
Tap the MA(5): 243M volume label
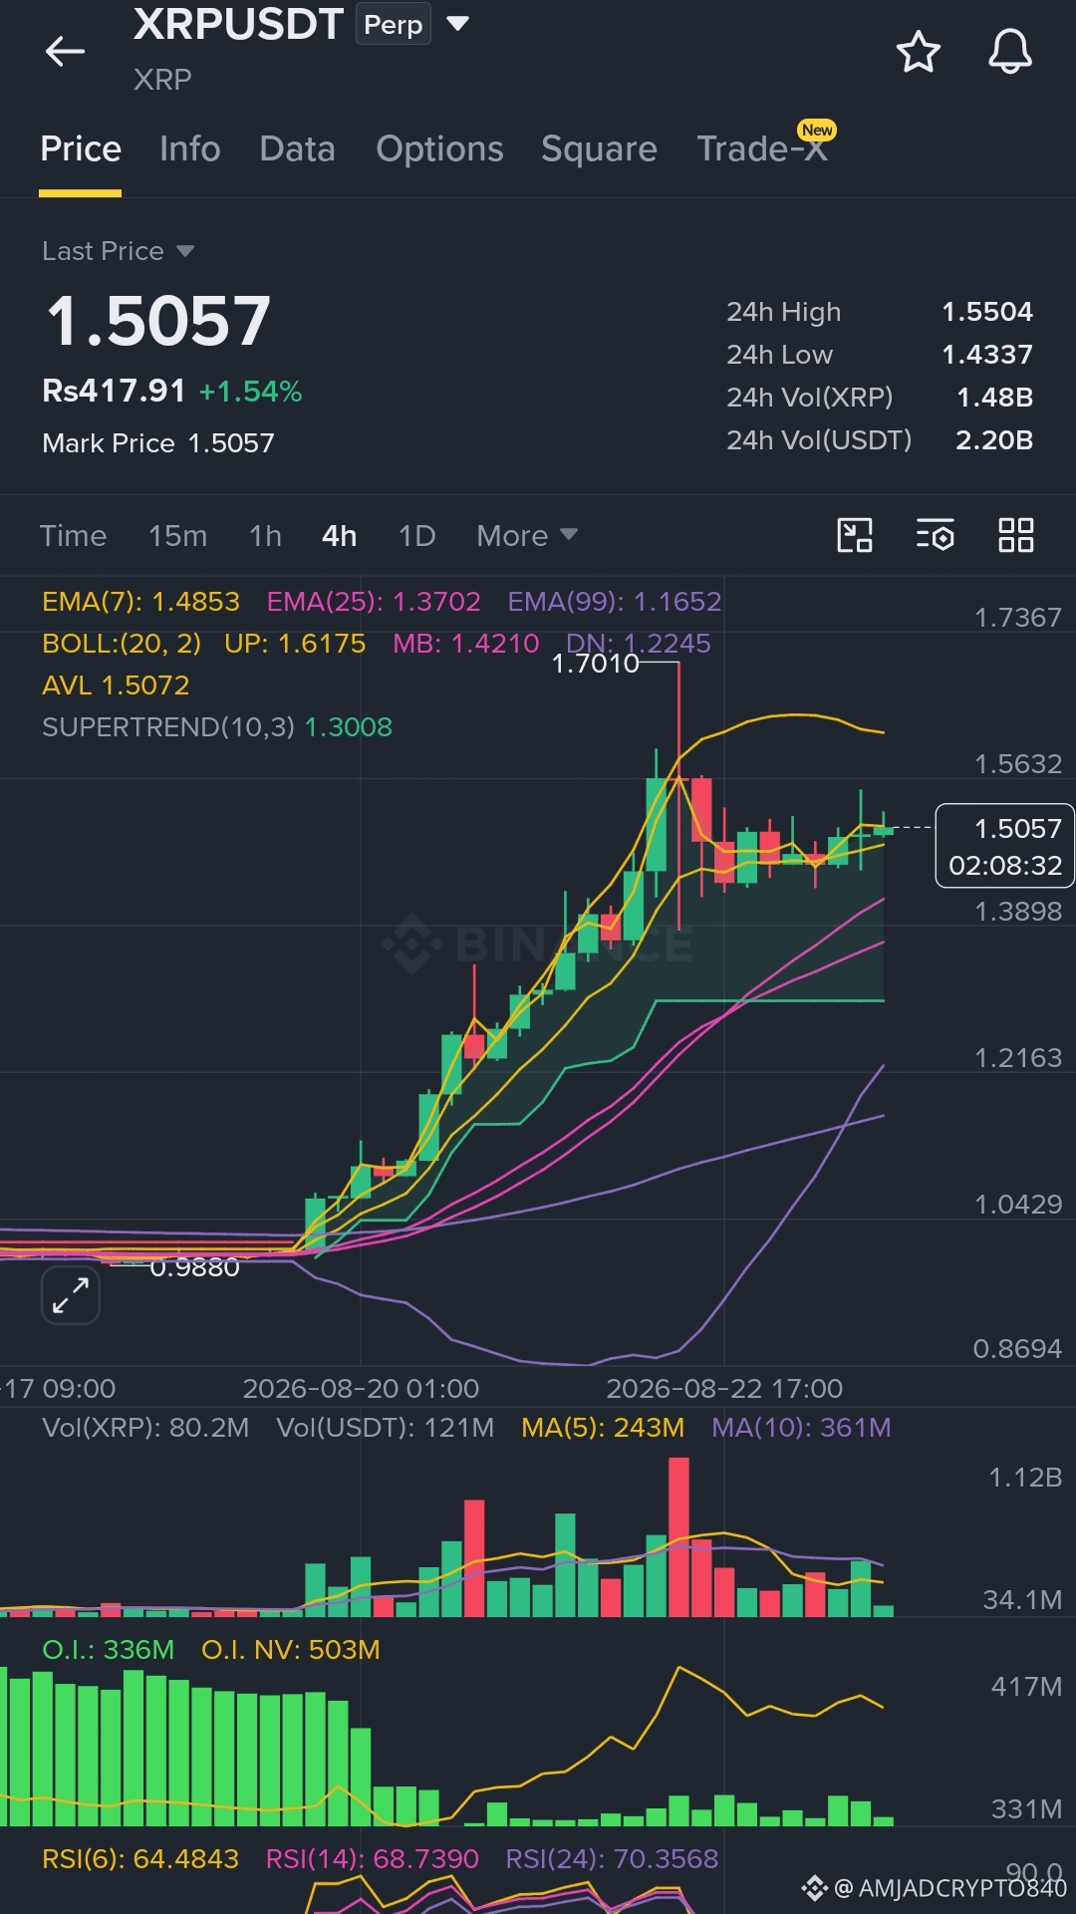(603, 1428)
